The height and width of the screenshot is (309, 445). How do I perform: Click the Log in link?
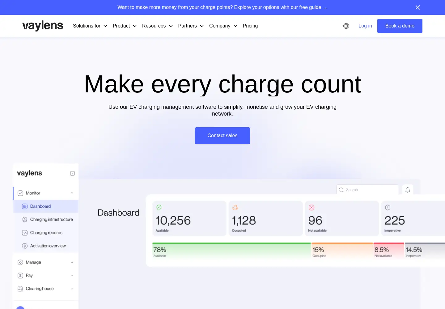click(x=365, y=26)
